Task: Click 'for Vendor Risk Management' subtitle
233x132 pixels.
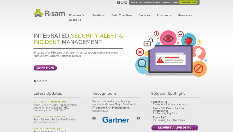Action: click(x=170, y=104)
